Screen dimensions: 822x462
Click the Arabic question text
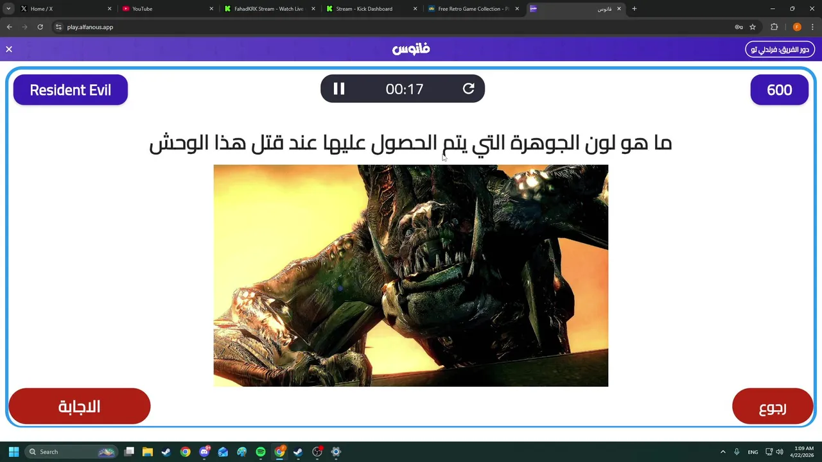[410, 142]
